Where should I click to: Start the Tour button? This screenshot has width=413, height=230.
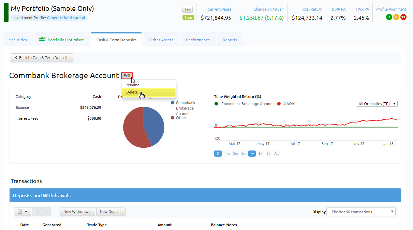coord(188,17)
